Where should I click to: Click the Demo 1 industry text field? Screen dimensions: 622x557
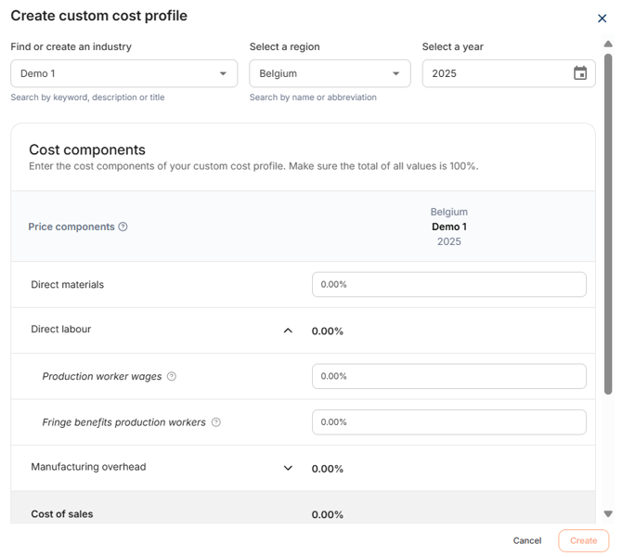click(x=111, y=73)
